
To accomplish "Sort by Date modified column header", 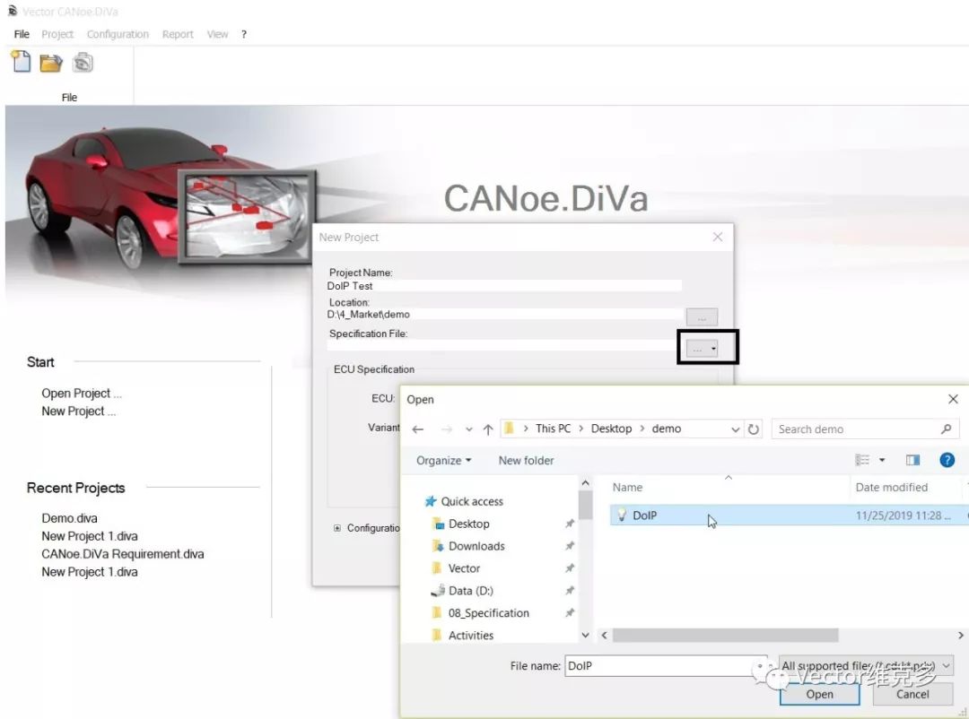I will pos(891,488).
